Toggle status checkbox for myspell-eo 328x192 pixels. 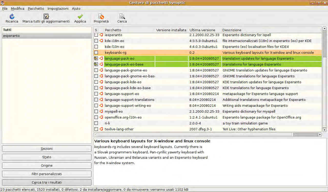coord(96,111)
